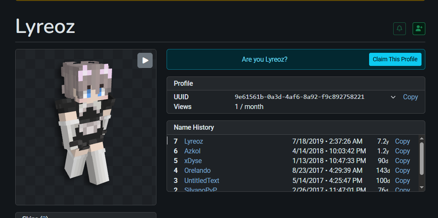Expand the UUID chevron dropdown
Screen dimensions: 438x218
coord(393,97)
